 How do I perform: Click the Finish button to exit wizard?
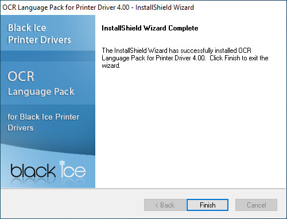pos(207,205)
